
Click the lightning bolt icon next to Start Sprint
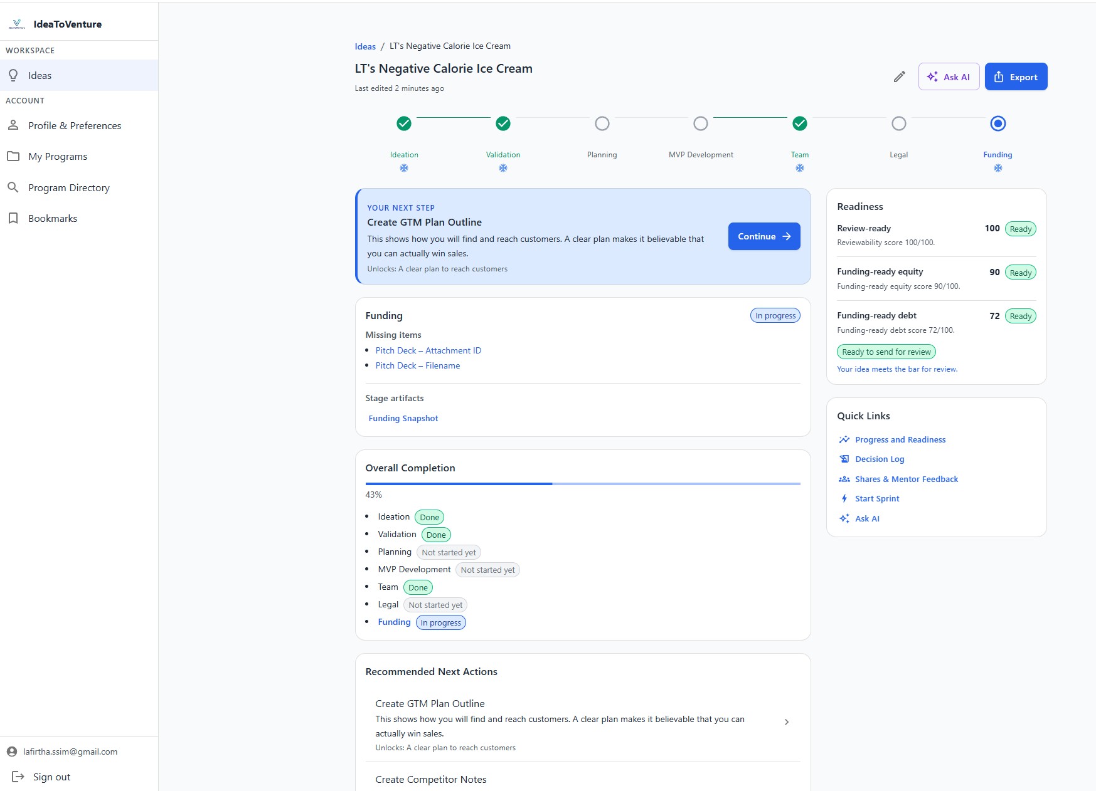844,498
